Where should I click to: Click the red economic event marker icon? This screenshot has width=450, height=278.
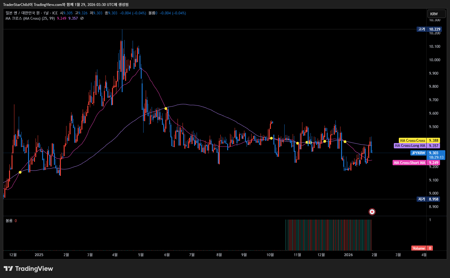(x=372, y=212)
